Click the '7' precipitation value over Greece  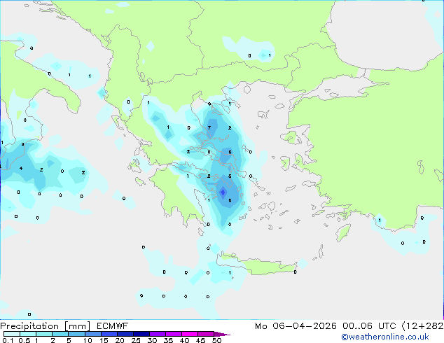(209, 127)
